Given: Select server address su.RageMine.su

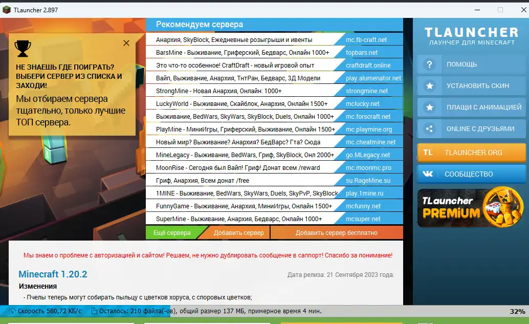Looking at the screenshot, I should pyautogui.click(x=368, y=181).
